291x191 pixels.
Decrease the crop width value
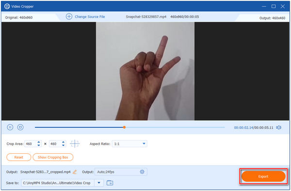pyautogui.click(x=39, y=145)
